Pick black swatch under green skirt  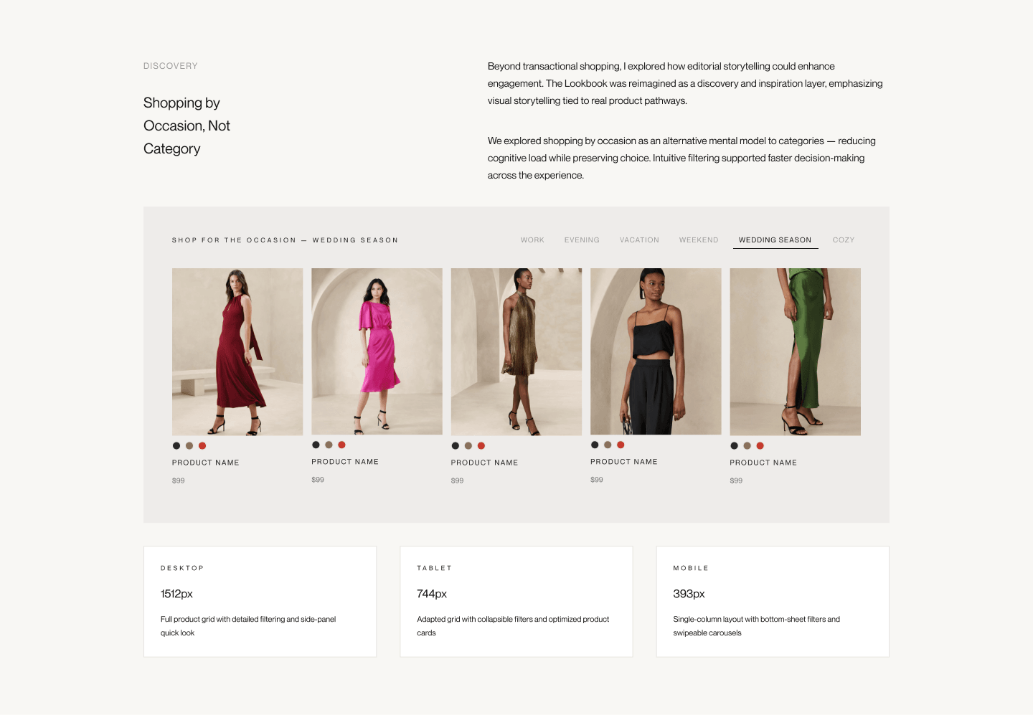(x=735, y=445)
